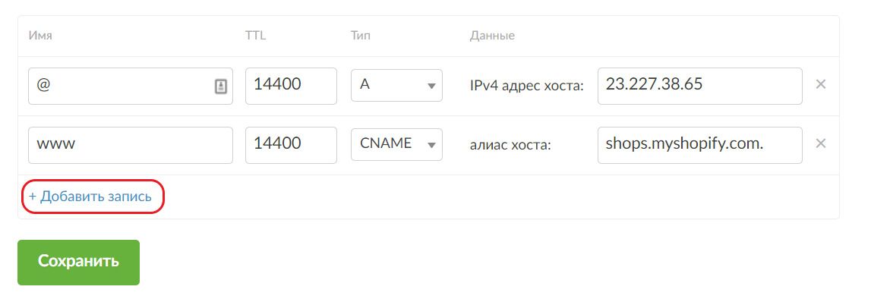Focus the name field containing www
Viewport: 871px width, 299px height.
(131, 146)
